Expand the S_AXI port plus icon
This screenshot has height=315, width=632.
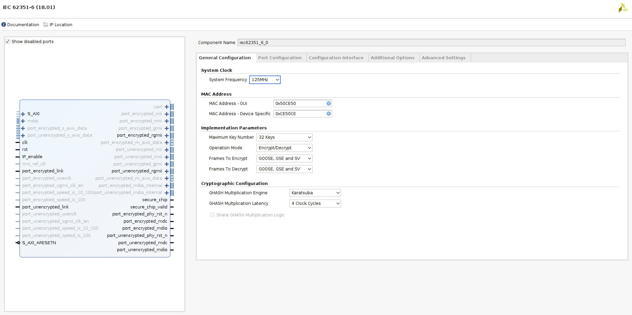click(x=23, y=114)
